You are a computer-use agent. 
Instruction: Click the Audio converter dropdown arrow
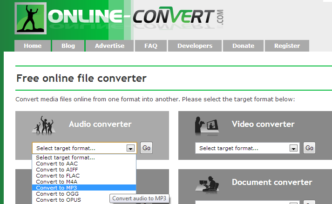(130, 148)
